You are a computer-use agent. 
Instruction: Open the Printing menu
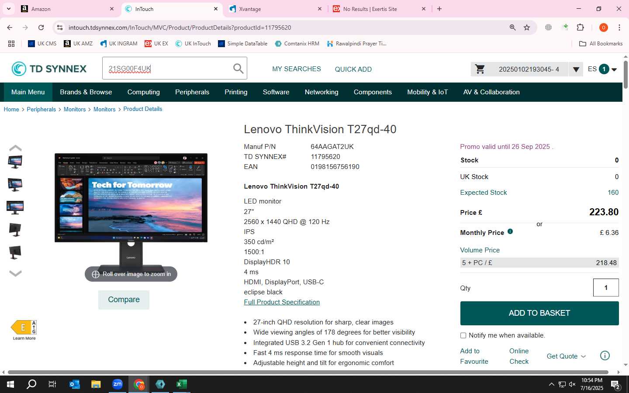(236, 92)
